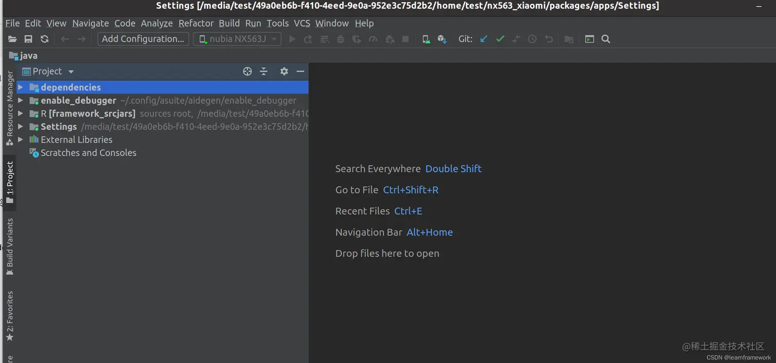Open the VCS menu
This screenshot has height=363, width=776.
click(x=302, y=23)
